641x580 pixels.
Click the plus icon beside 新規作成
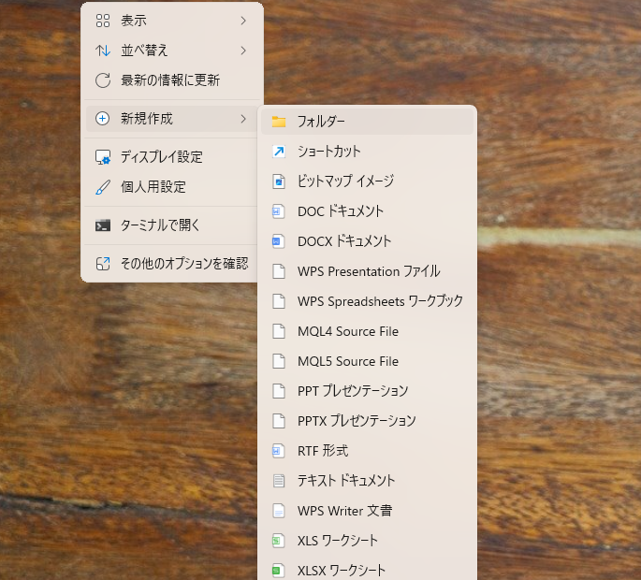coord(102,119)
